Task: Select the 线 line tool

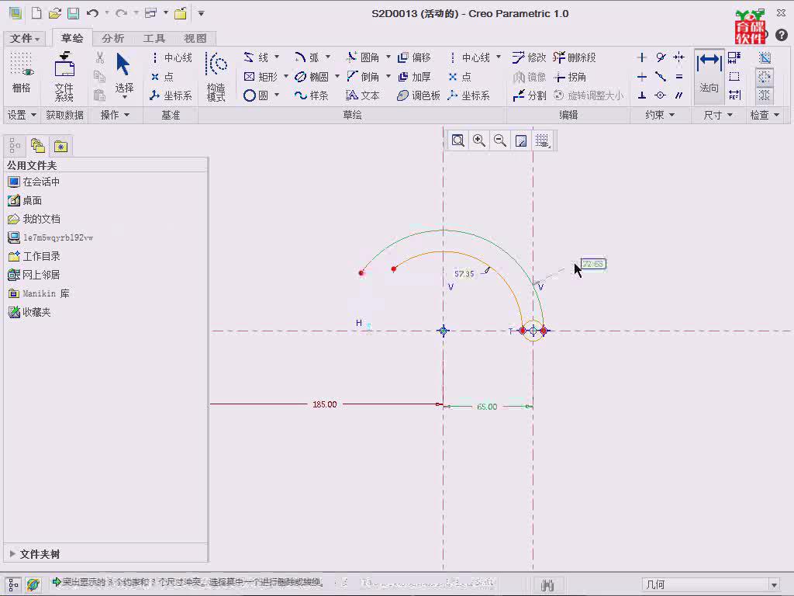Action: coord(256,57)
